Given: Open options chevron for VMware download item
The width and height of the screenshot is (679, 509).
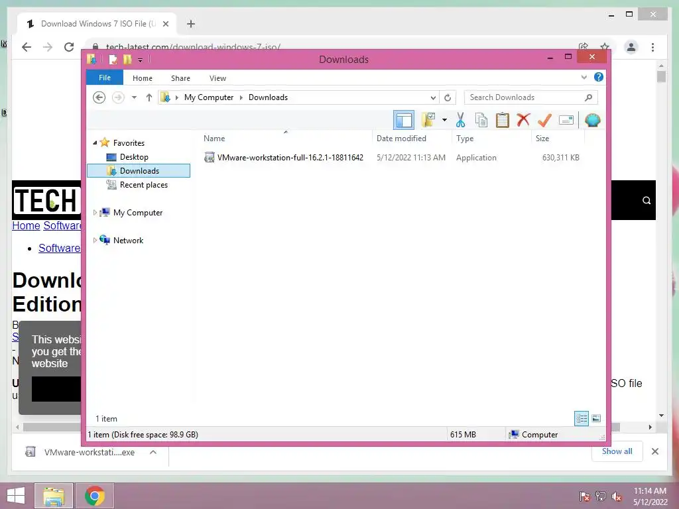Looking at the screenshot, I should click(153, 452).
